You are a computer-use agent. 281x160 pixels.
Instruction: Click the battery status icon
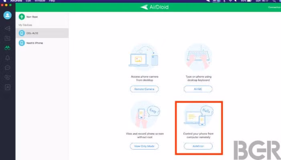pos(249,1)
